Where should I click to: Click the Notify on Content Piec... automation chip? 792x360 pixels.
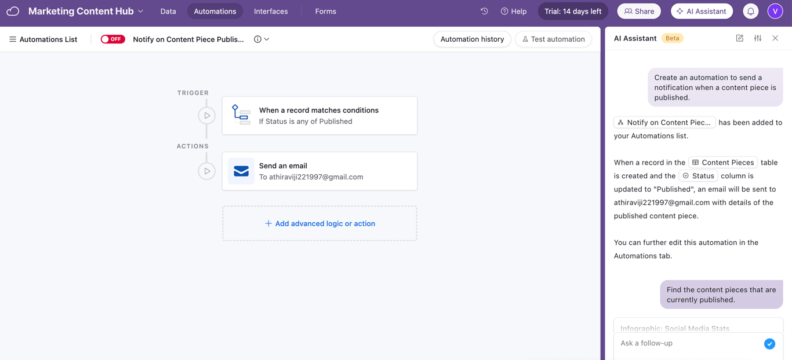(x=664, y=123)
